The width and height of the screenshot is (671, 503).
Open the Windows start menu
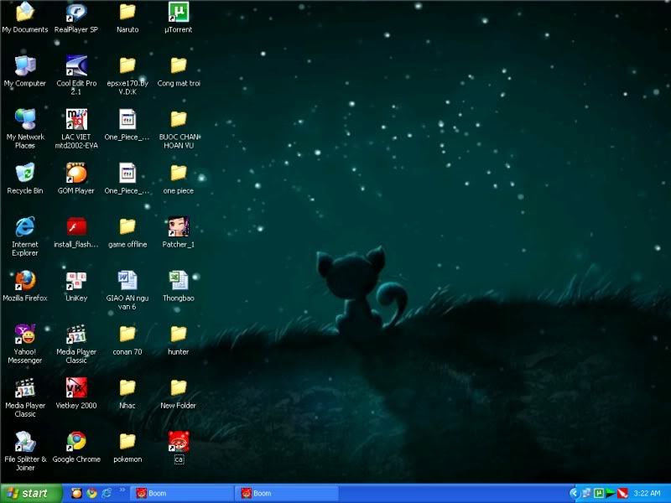click(31, 493)
